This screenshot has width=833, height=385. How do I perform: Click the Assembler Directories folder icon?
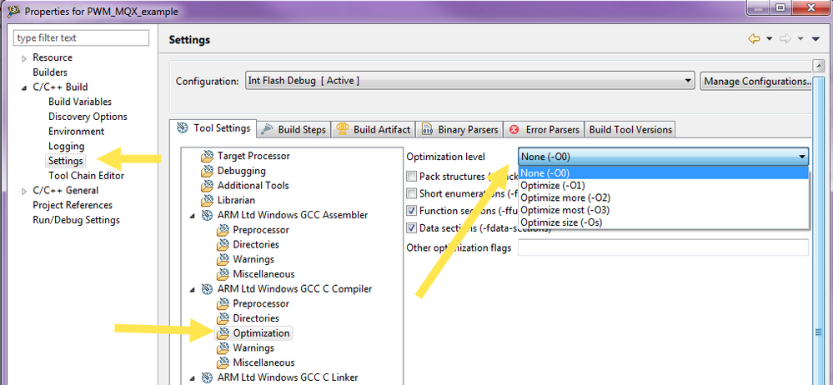[223, 245]
